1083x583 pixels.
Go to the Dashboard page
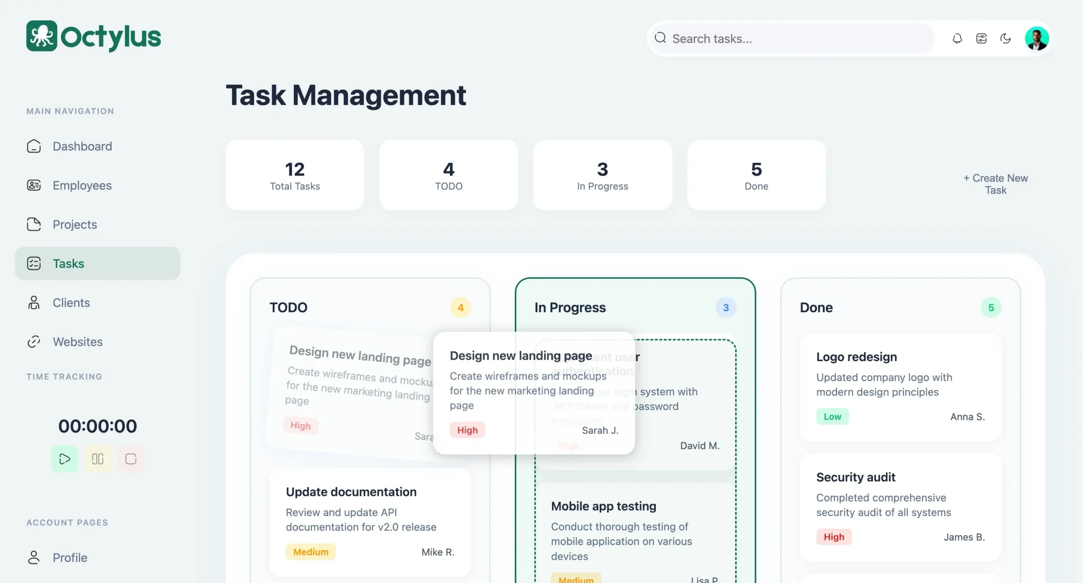pos(82,146)
